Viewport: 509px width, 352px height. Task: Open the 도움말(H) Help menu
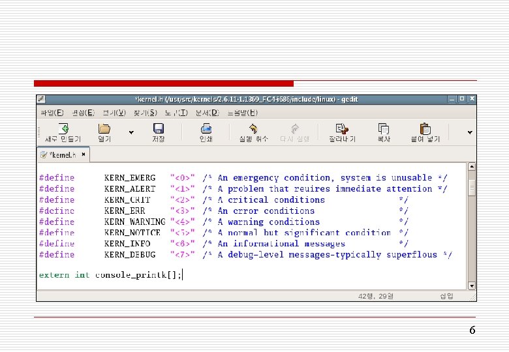[x=243, y=113]
